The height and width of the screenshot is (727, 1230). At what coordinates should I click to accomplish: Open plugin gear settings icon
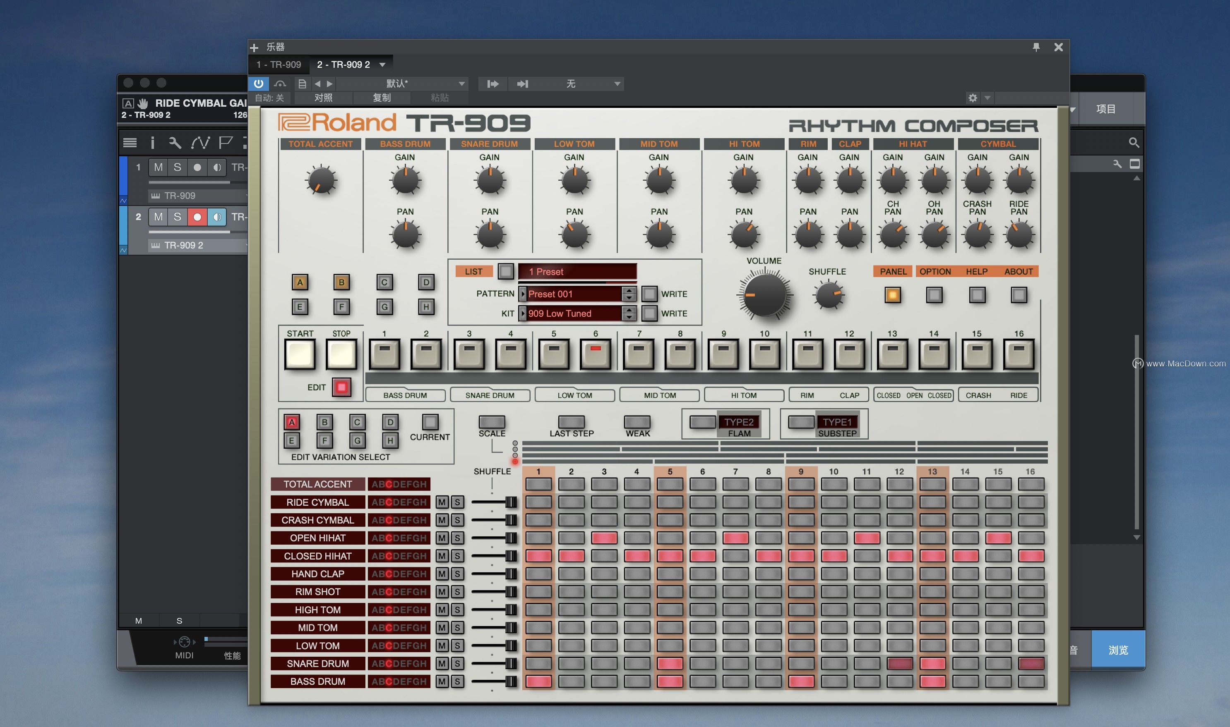(x=973, y=98)
